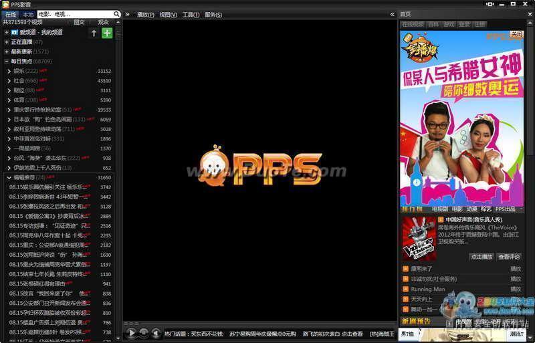
Task: Click the orange rank icon beside 非诚勿扰
Action: [406, 279]
